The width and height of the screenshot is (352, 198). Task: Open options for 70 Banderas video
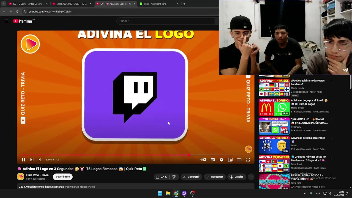331,157
